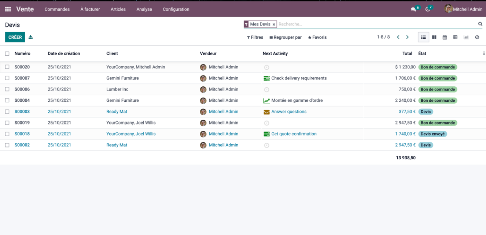Open the conversations messages icon
Image resolution: width=486 pixels, height=235 pixels.
pyautogui.click(x=413, y=10)
